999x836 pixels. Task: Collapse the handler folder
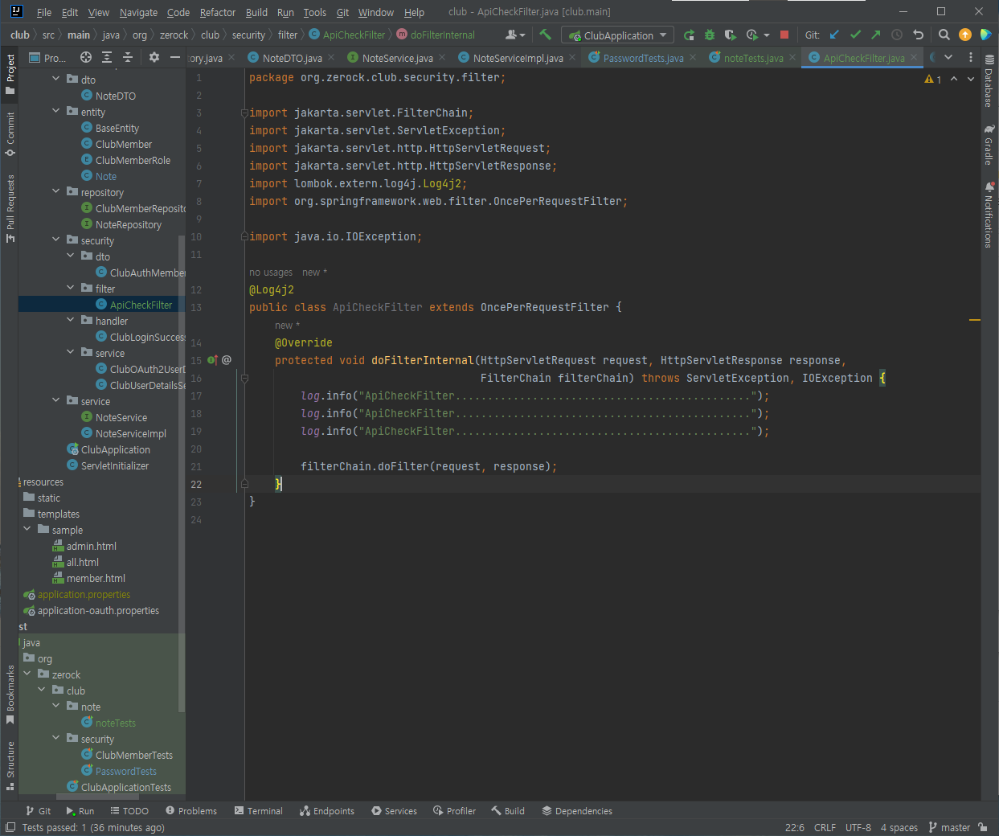[70, 321]
